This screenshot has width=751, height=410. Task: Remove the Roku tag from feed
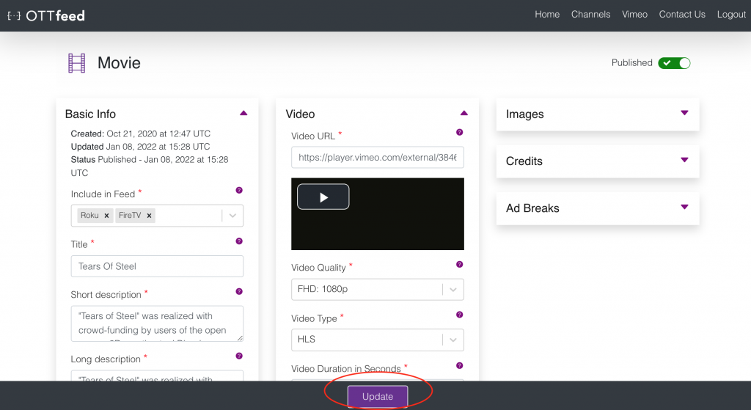106,216
